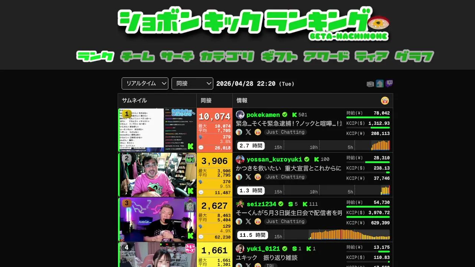Click the rank 1 stream thumbnail
Viewport: 475px width, 267px height.
(x=157, y=130)
